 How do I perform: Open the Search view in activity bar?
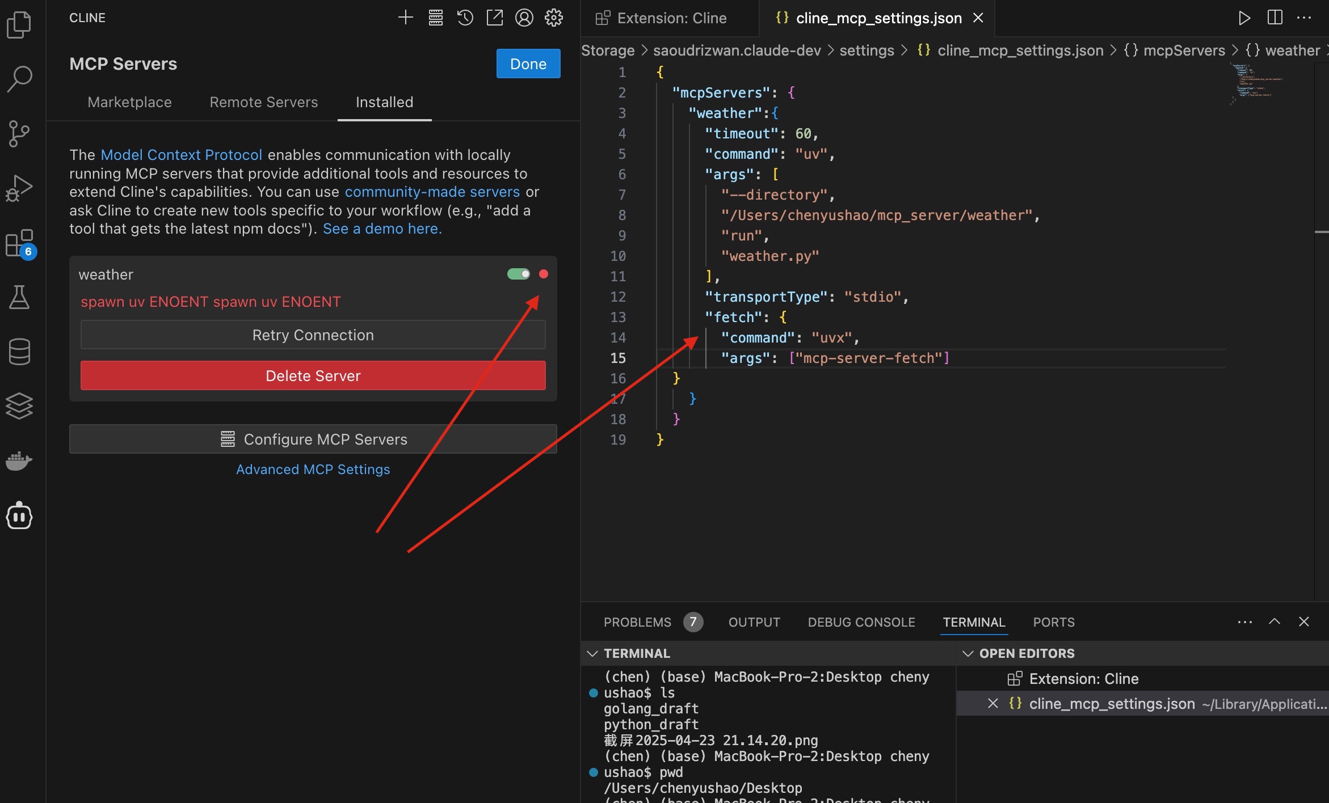(19, 79)
